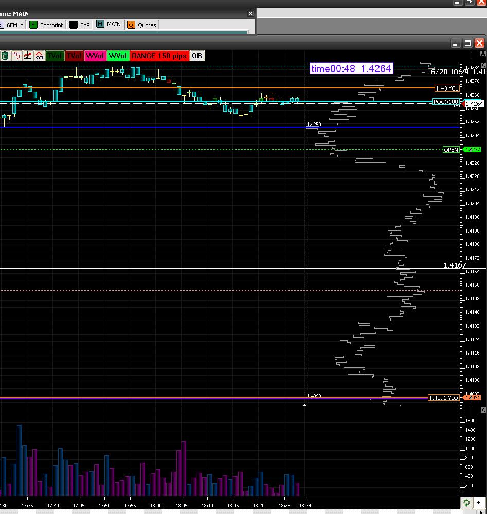Image resolution: width=487 pixels, height=514 pixels.
Task: Click the trash can delete icon
Action: click(x=5, y=56)
